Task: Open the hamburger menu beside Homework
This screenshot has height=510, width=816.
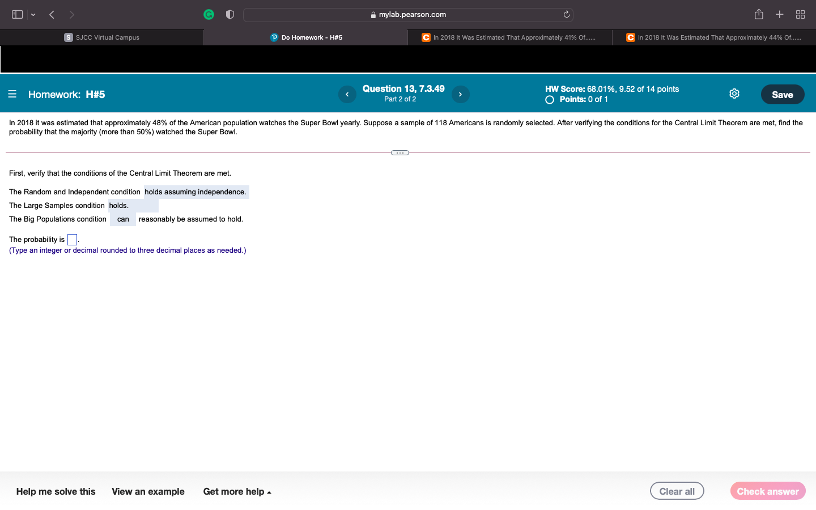Action: pyautogui.click(x=12, y=94)
